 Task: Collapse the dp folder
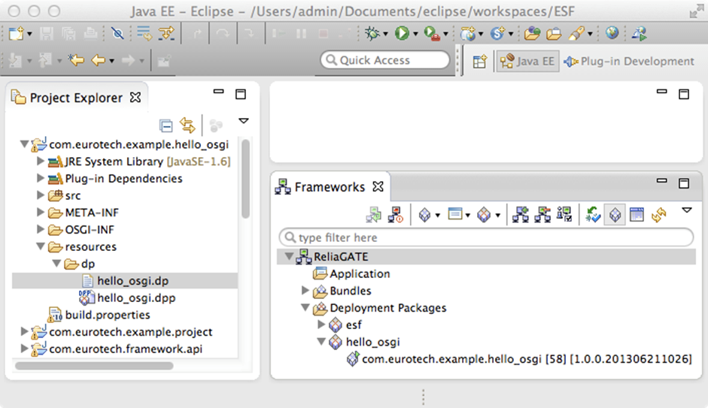point(56,263)
